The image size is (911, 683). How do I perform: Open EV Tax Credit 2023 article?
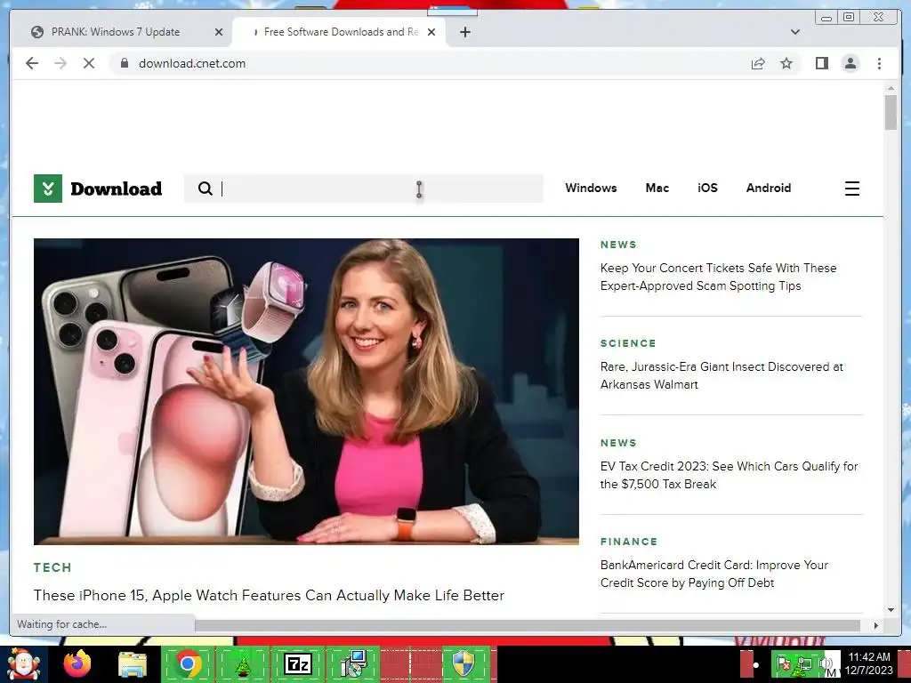(x=730, y=475)
